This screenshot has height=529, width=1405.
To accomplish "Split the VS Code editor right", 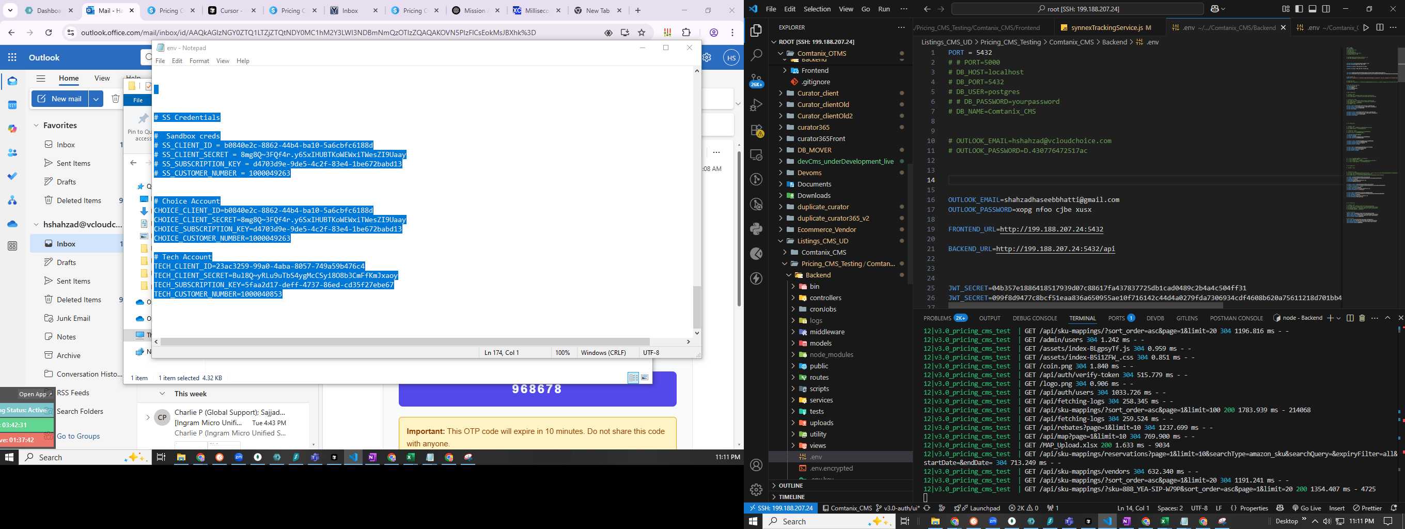I will pyautogui.click(x=1380, y=27).
